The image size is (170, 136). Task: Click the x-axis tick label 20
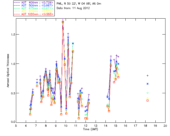tap(165, 126)
